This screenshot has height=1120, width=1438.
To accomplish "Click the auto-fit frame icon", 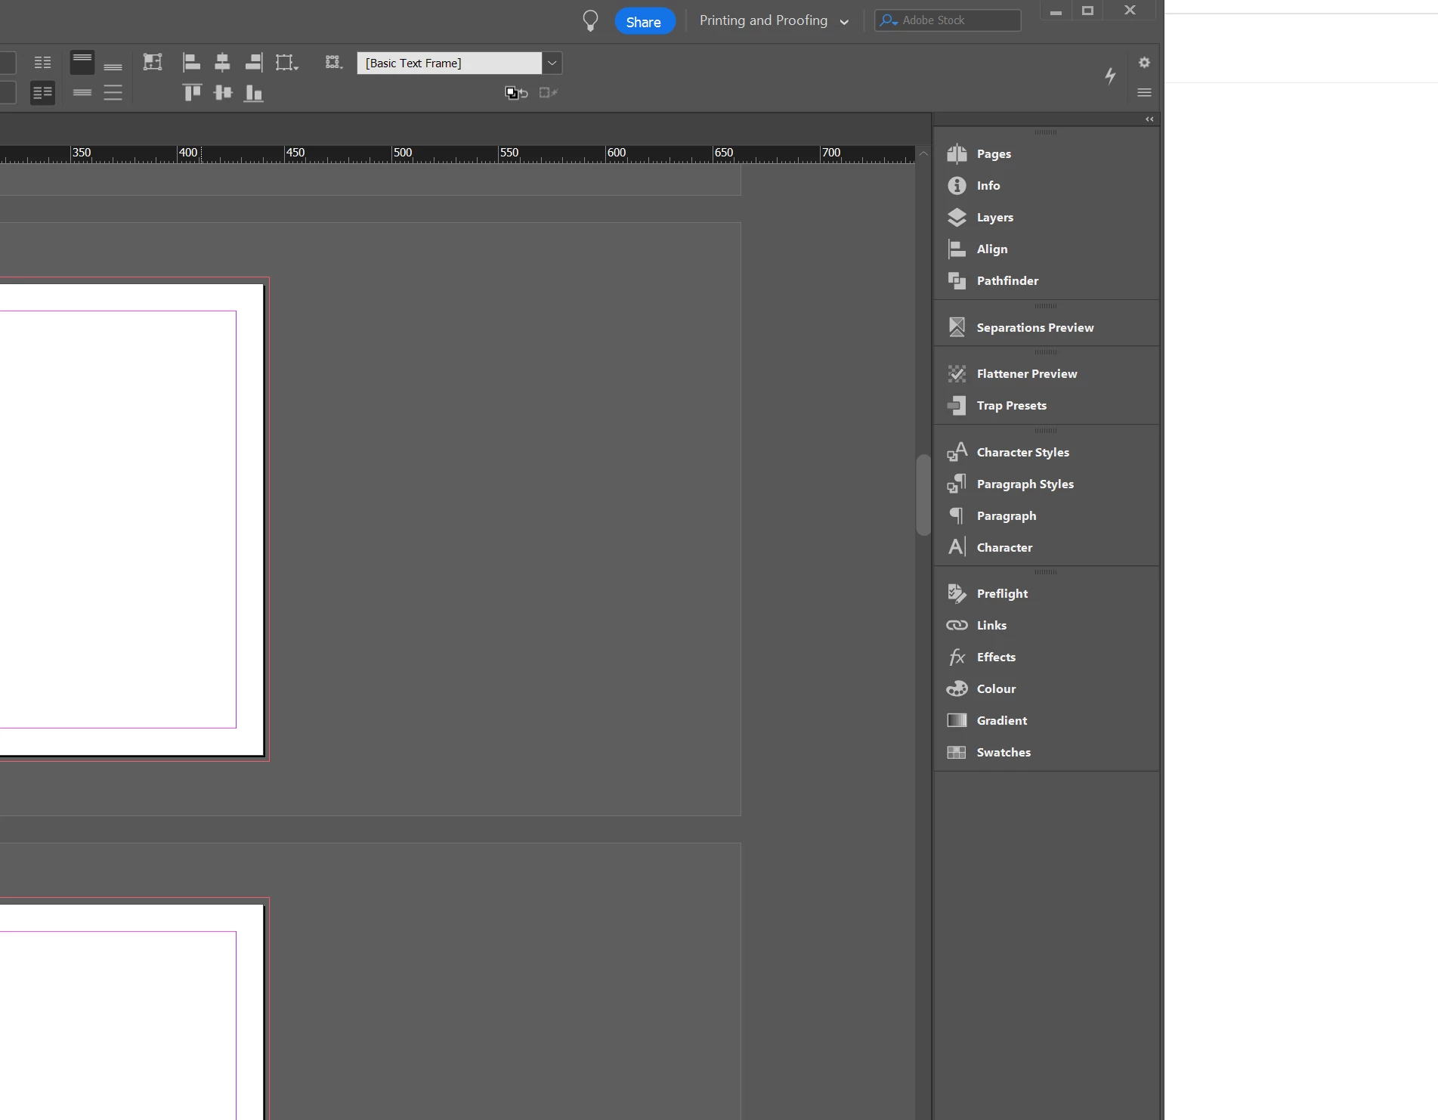I will click(153, 62).
